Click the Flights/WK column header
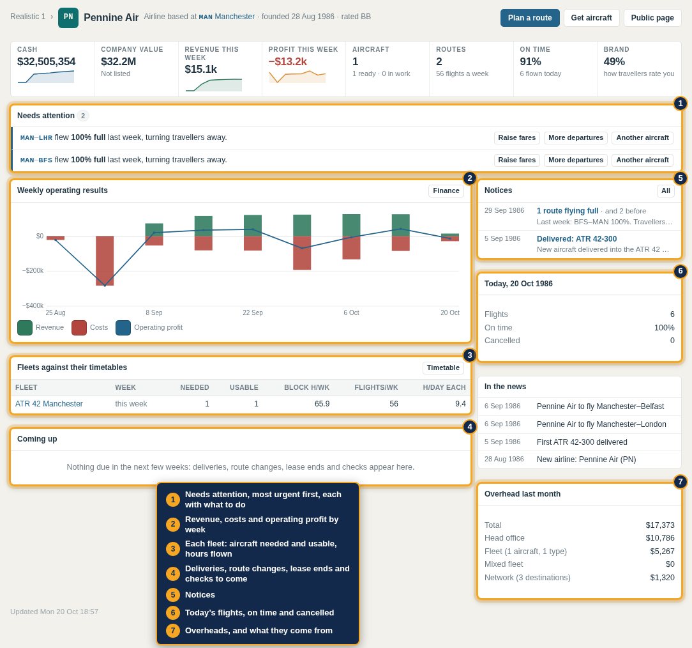This screenshot has height=648, width=692. 376,387
